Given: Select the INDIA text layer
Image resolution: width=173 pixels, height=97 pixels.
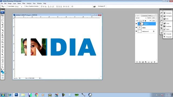Looking at the screenshot, I should pyautogui.click(x=147, y=27).
